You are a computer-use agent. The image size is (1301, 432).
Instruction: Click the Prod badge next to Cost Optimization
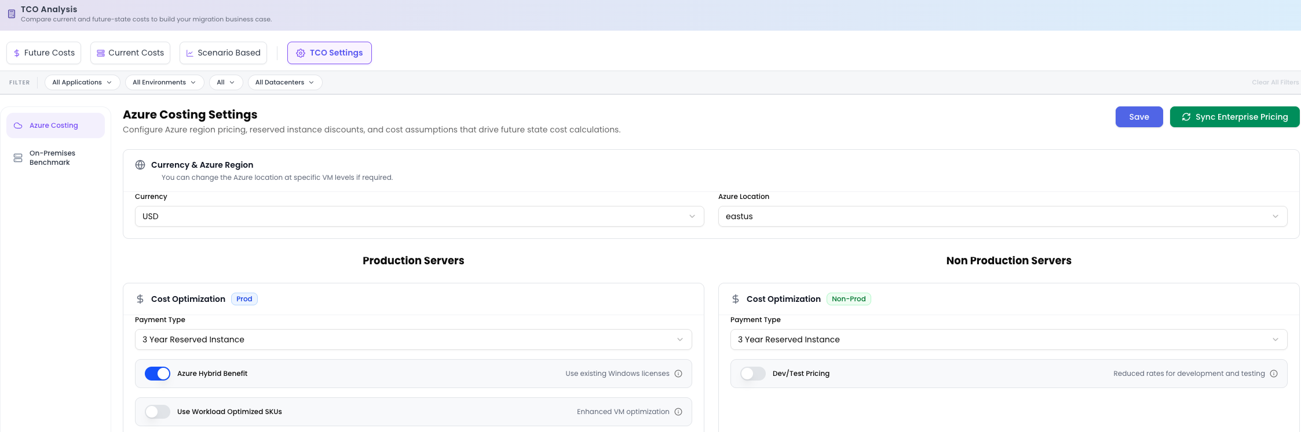click(x=244, y=299)
